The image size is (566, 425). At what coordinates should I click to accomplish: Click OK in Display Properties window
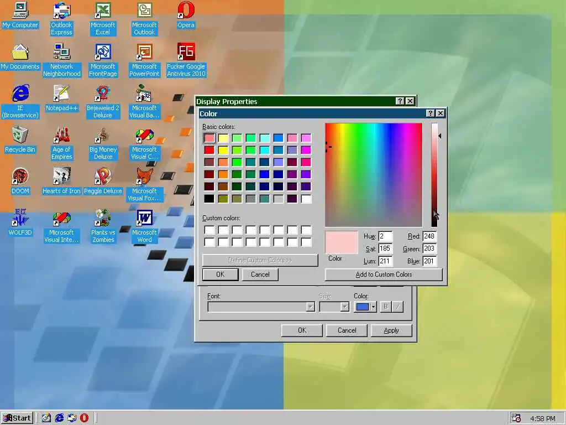coord(302,330)
